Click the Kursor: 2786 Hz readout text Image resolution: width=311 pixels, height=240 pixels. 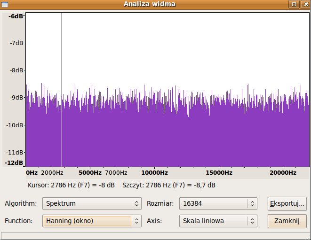tap(71, 185)
